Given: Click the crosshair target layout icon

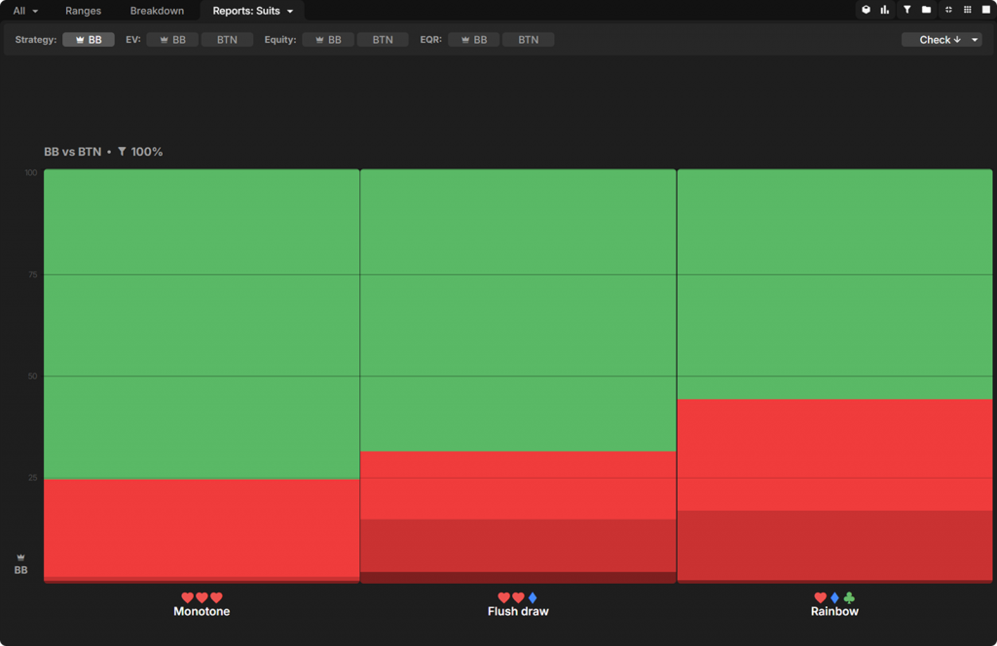Looking at the screenshot, I should coord(948,10).
